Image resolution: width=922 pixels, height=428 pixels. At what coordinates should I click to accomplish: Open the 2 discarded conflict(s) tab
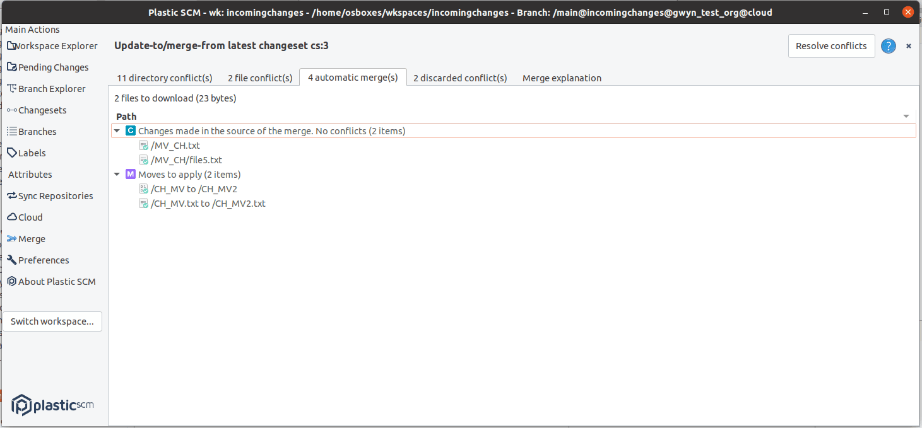(460, 78)
